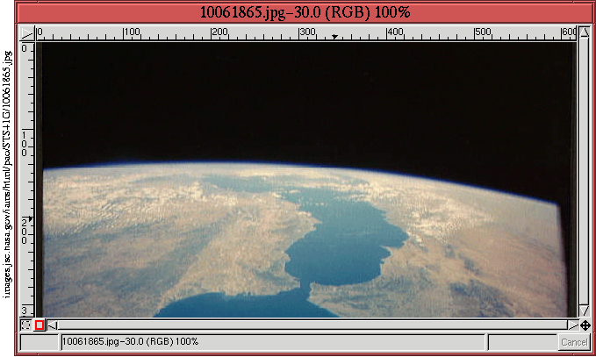Screen dimensions: 596x357
Task: Click the horizontal scrollbar right arrow
Action: coord(572,325)
